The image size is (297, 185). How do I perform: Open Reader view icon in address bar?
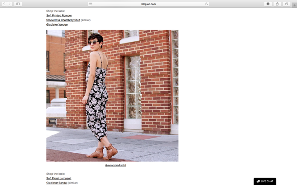click(91, 4)
